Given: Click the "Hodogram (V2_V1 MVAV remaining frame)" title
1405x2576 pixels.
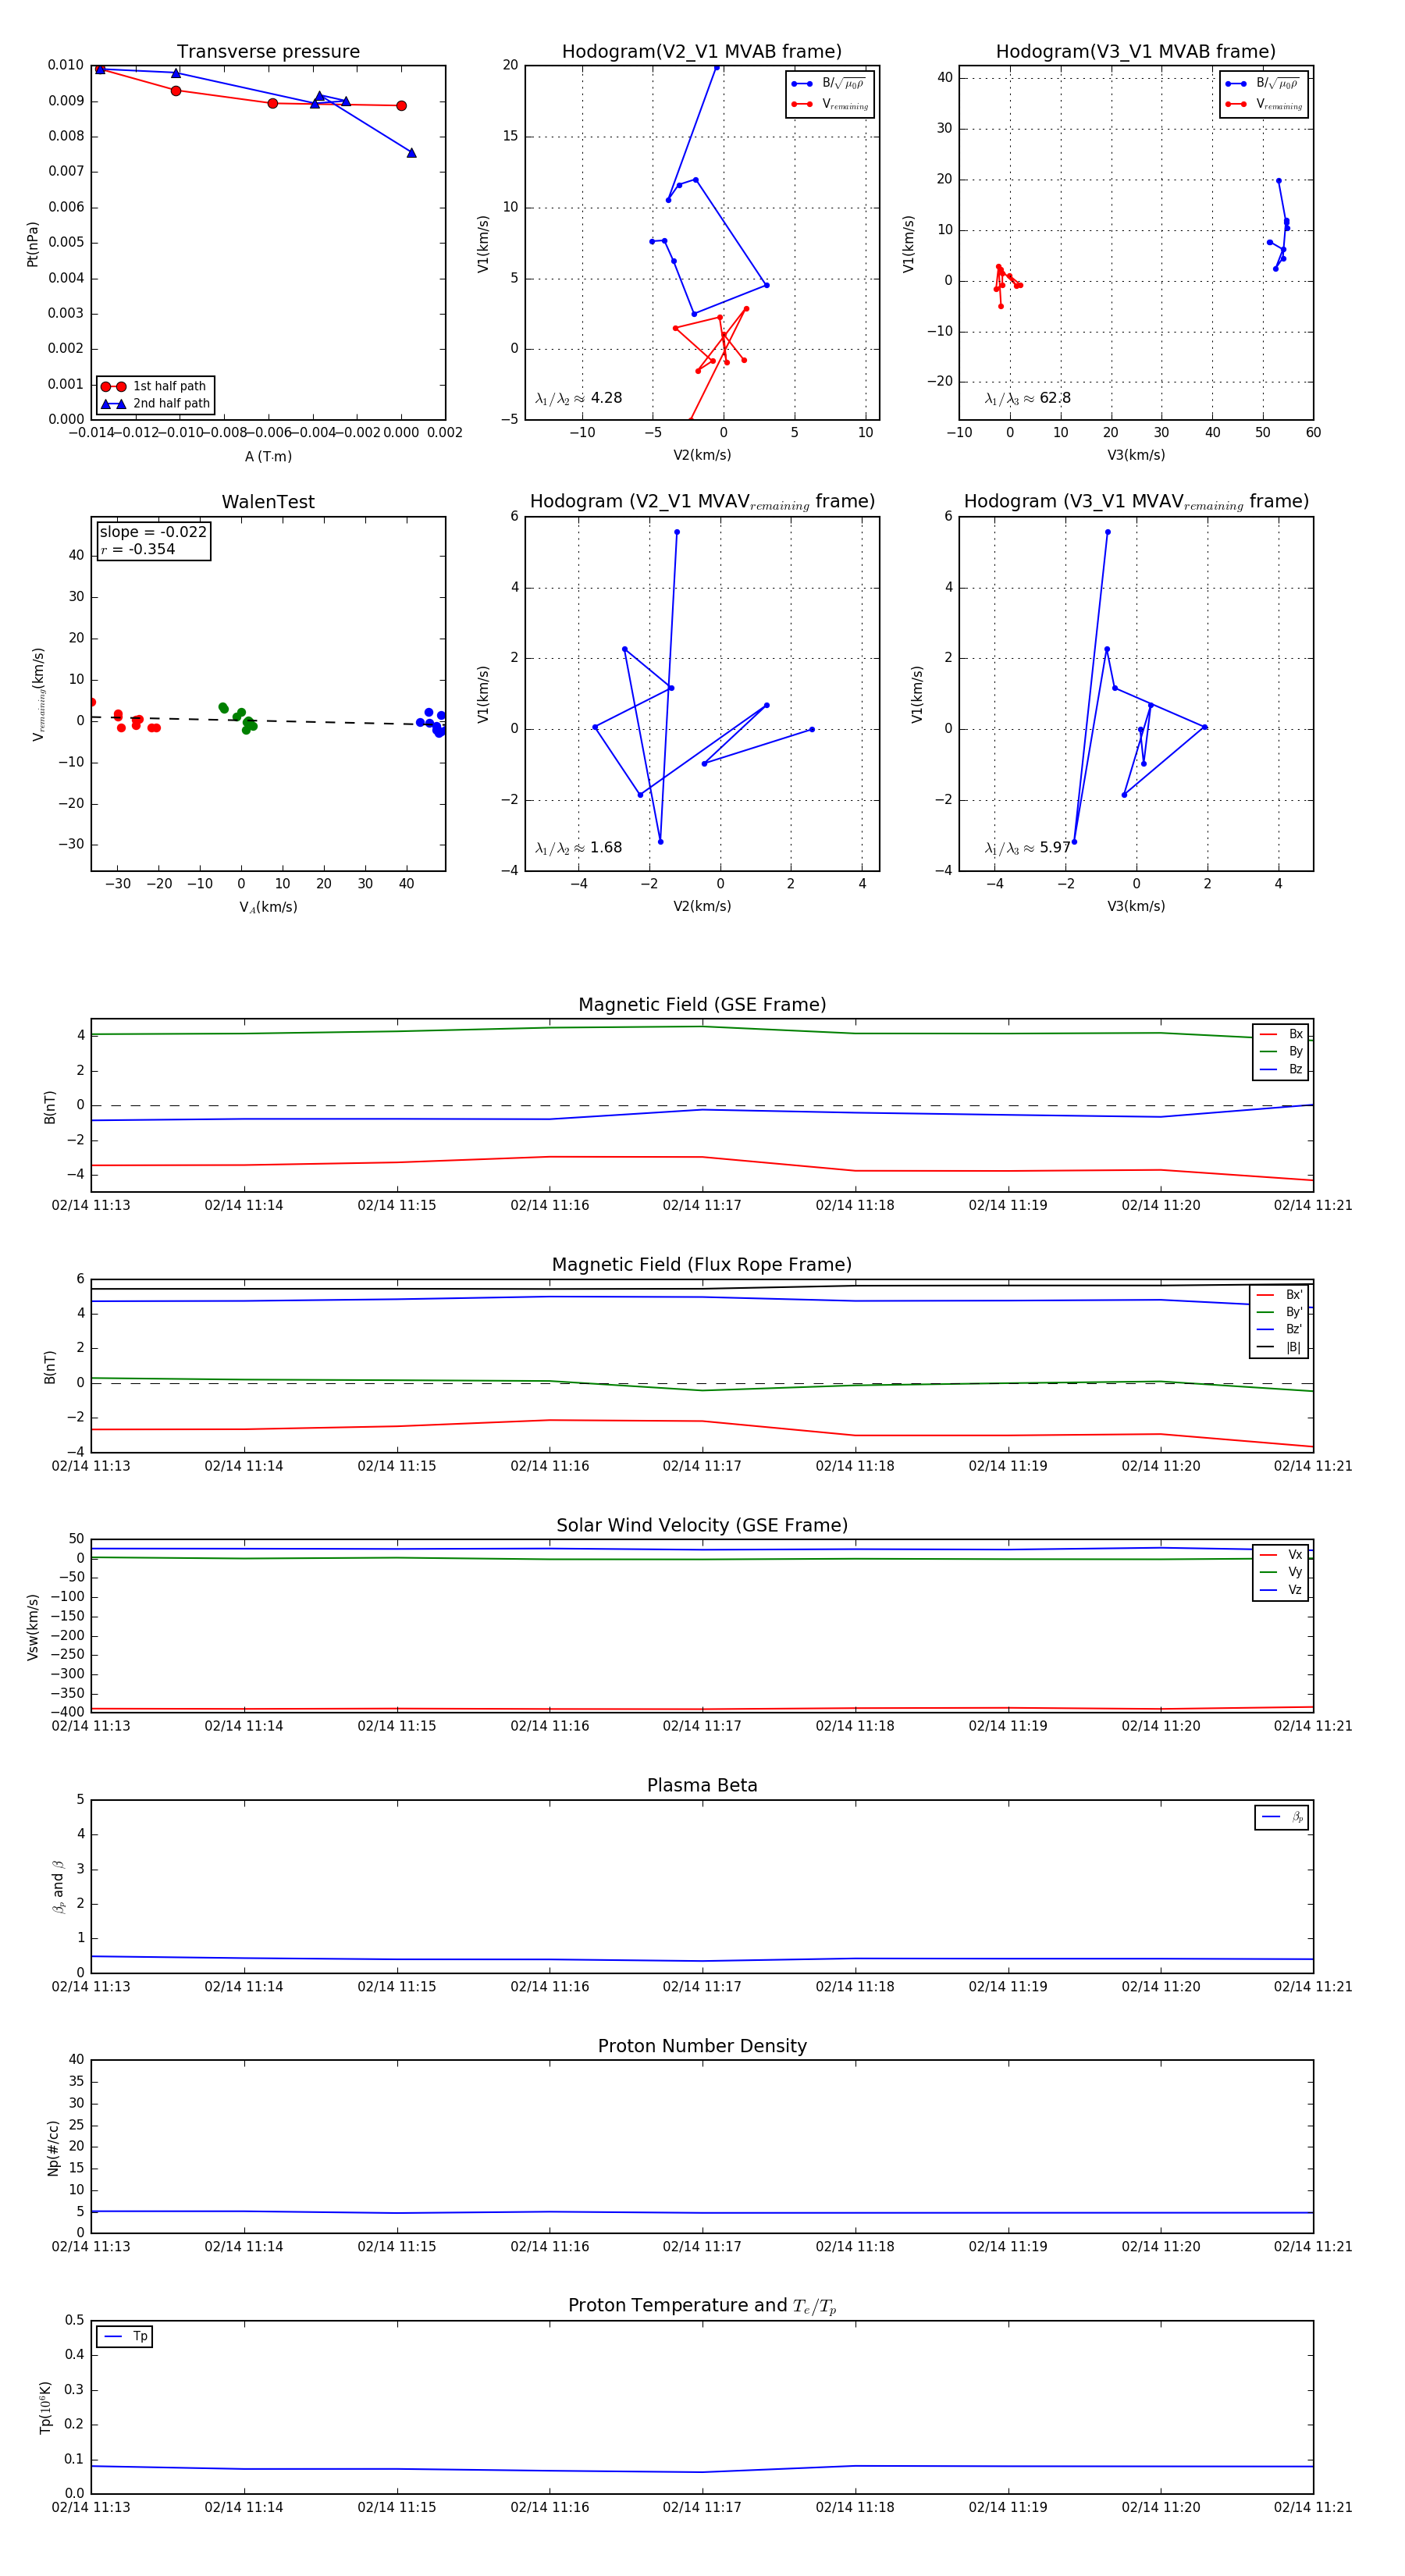Looking at the screenshot, I should pos(701,502).
